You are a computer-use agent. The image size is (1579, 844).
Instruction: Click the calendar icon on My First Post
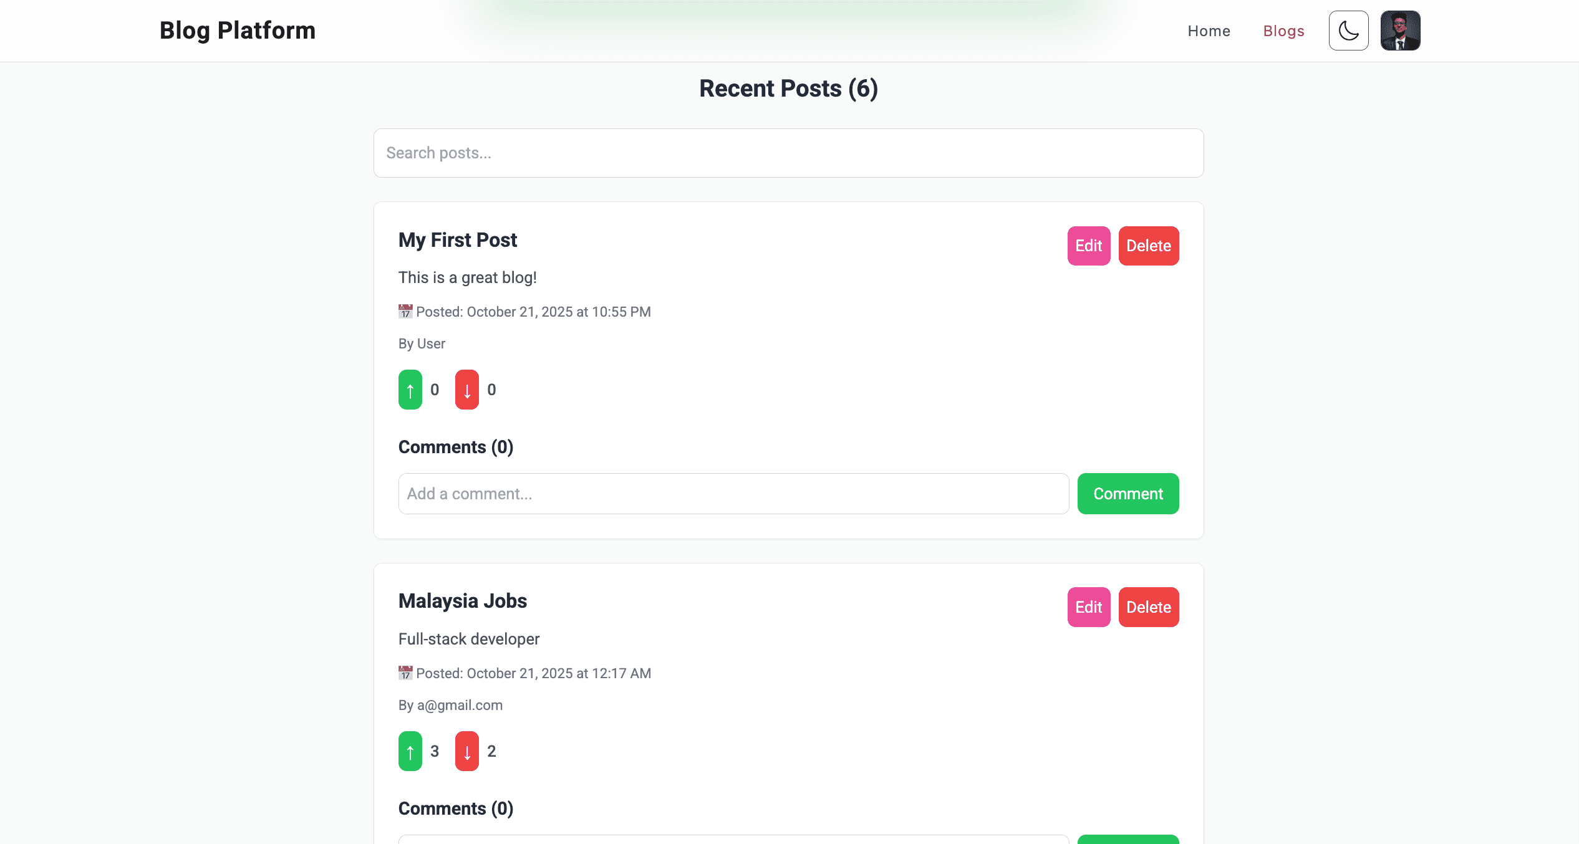(404, 311)
